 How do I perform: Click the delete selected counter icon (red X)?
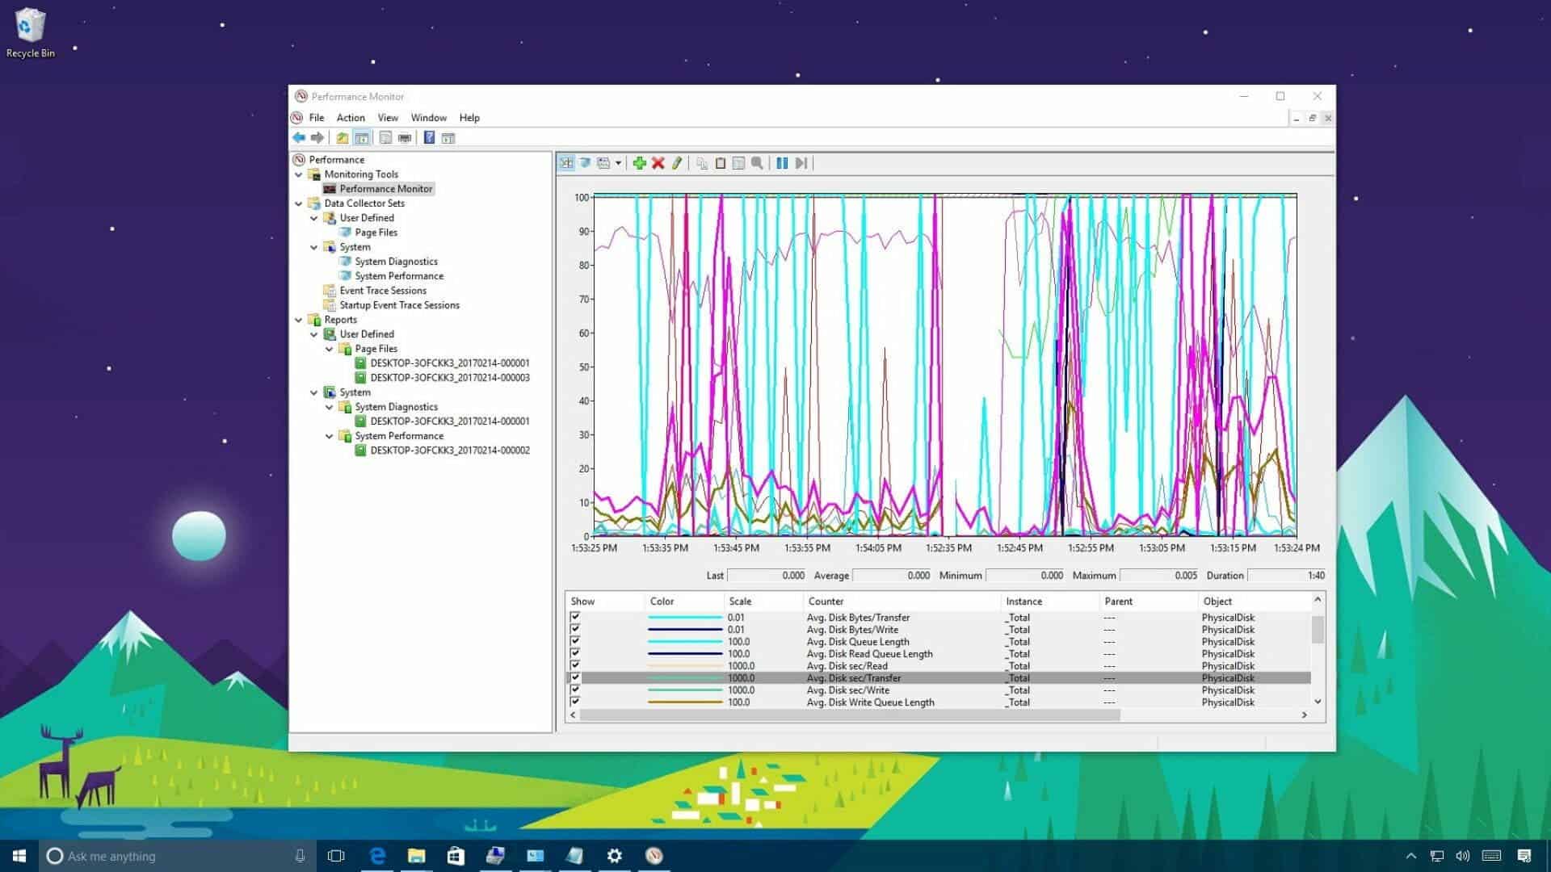click(658, 161)
